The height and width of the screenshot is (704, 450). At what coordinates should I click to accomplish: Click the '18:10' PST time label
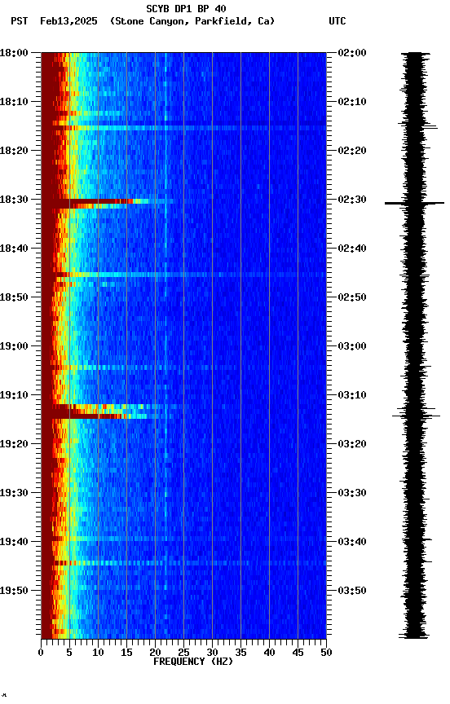(14, 102)
